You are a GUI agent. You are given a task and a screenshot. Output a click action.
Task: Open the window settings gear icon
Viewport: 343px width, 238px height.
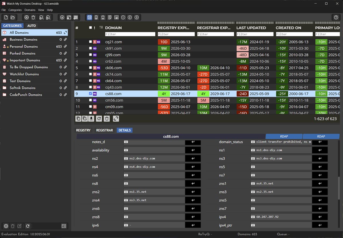69,17
